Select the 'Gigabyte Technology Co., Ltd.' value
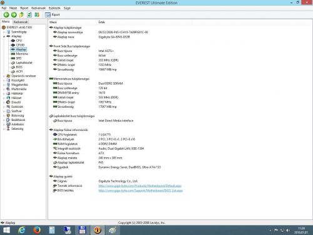This screenshot has height=235, width=313. click(118, 181)
